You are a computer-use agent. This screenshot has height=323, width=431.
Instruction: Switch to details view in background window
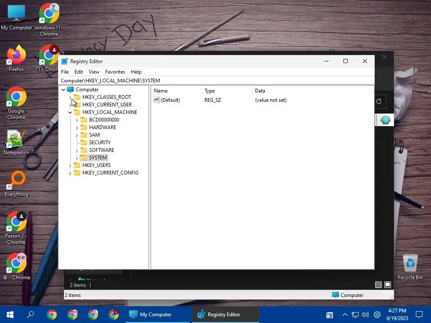pos(378,285)
